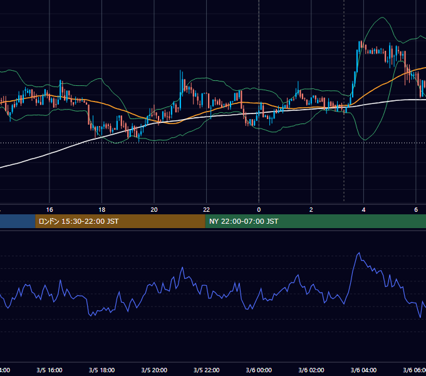Click the "3/5 22:00" date label on oscillator axis
The width and height of the screenshot is (426, 376).
point(207,370)
